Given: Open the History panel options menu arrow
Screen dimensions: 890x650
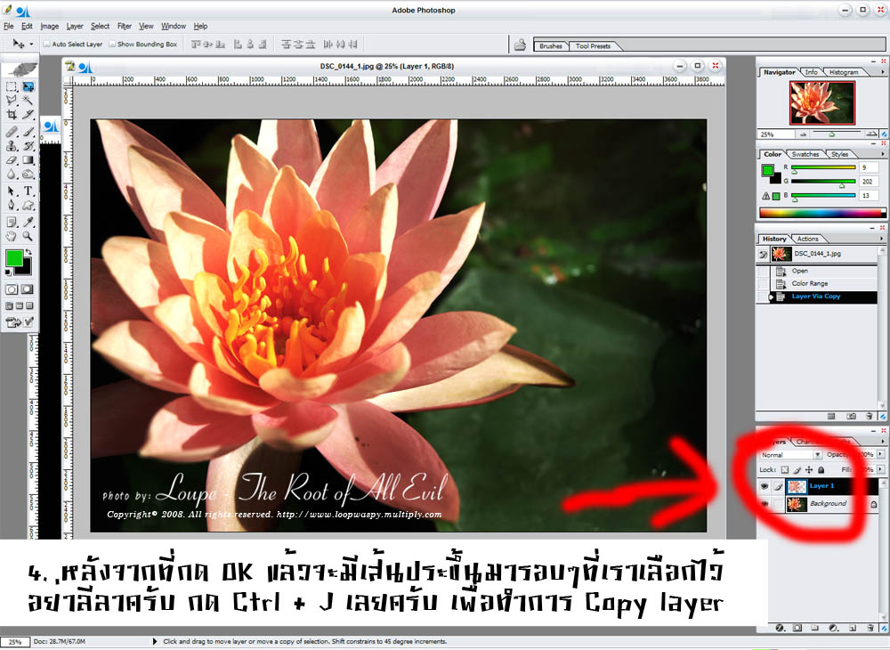Looking at the screenshot, I should coord(882,239).
